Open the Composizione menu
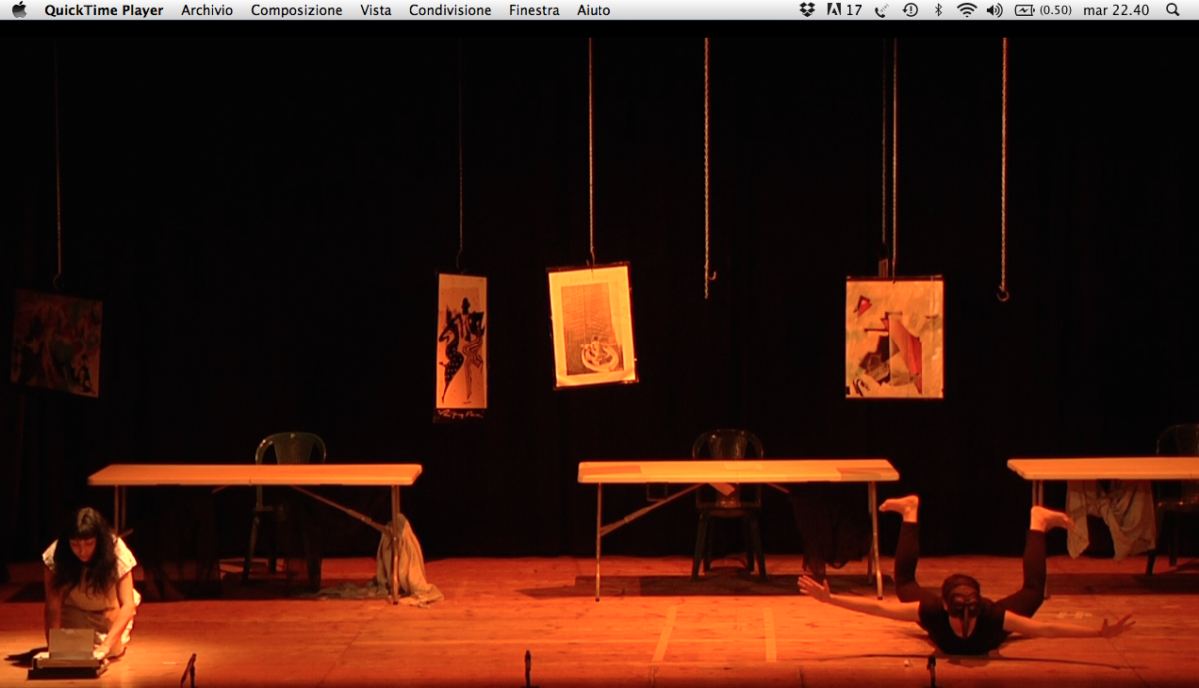This screenshot has height=688, width=1199. (x=296, y=10)
